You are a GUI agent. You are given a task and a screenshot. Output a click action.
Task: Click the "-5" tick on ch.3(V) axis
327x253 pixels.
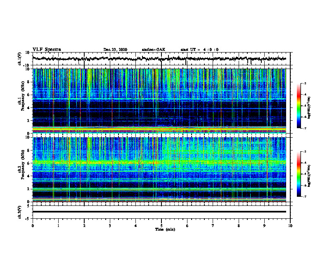[28, 219]
